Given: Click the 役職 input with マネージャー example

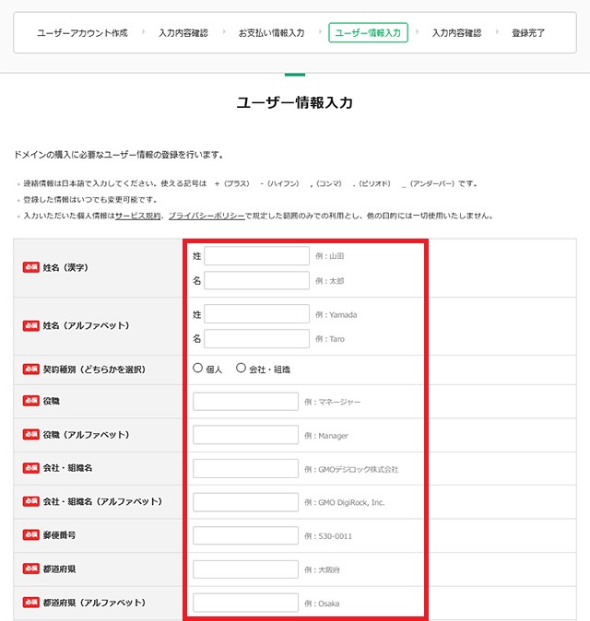Looking at the screenshot, I should [x=245, y=402].
